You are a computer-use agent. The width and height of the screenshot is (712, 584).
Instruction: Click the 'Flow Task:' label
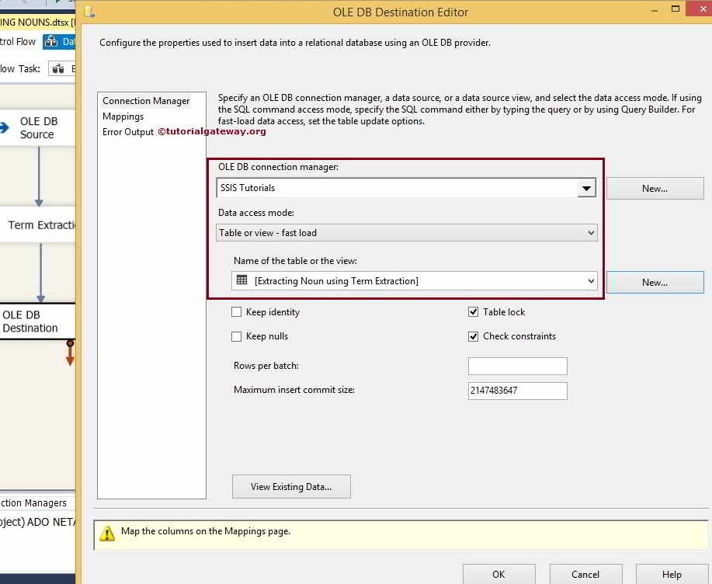pos(20,68)
